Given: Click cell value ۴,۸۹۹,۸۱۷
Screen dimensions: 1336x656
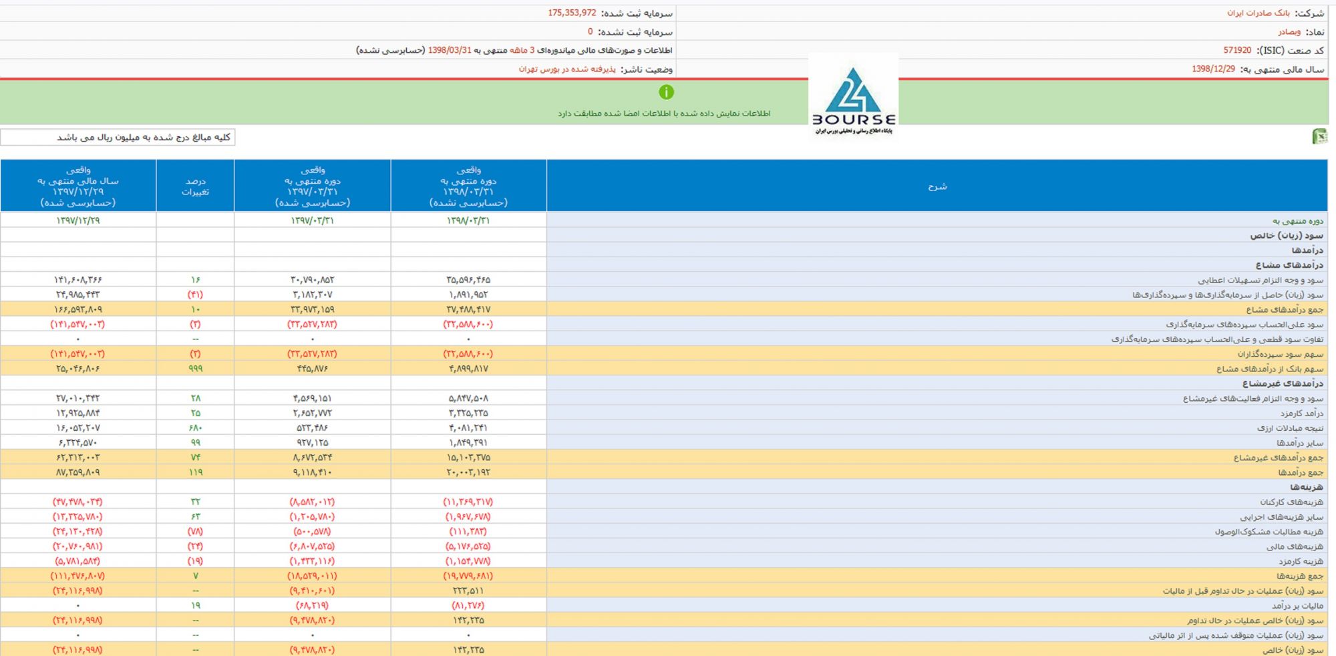Looking at the screenshot, I should tap(468, 369).
